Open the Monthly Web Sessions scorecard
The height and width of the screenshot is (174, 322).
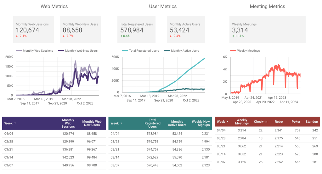pos(33,29)
